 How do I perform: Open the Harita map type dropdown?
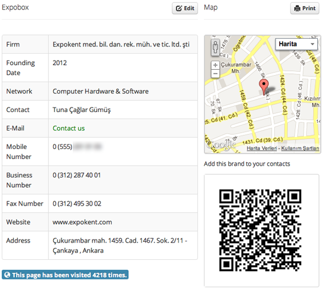click(296, 44)
